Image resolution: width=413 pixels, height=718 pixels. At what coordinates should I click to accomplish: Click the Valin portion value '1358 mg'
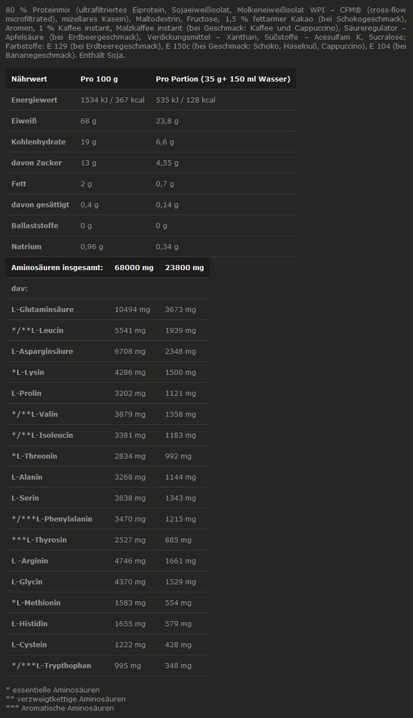tap(181, 414)
